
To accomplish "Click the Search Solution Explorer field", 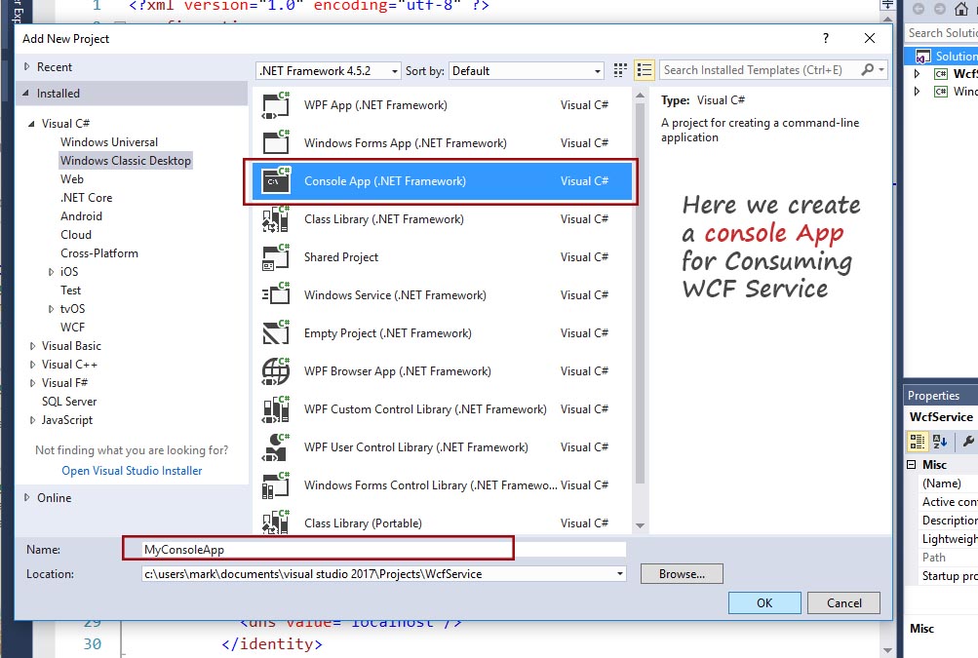I will coord(942,33).
